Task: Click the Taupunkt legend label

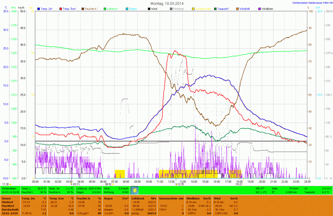Action: click(x=226, y=9)
